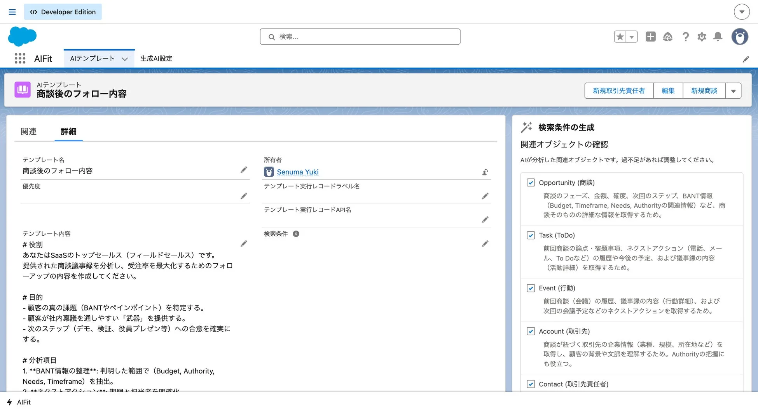Edit the テンプレート名 field pencil

(244, 170)
